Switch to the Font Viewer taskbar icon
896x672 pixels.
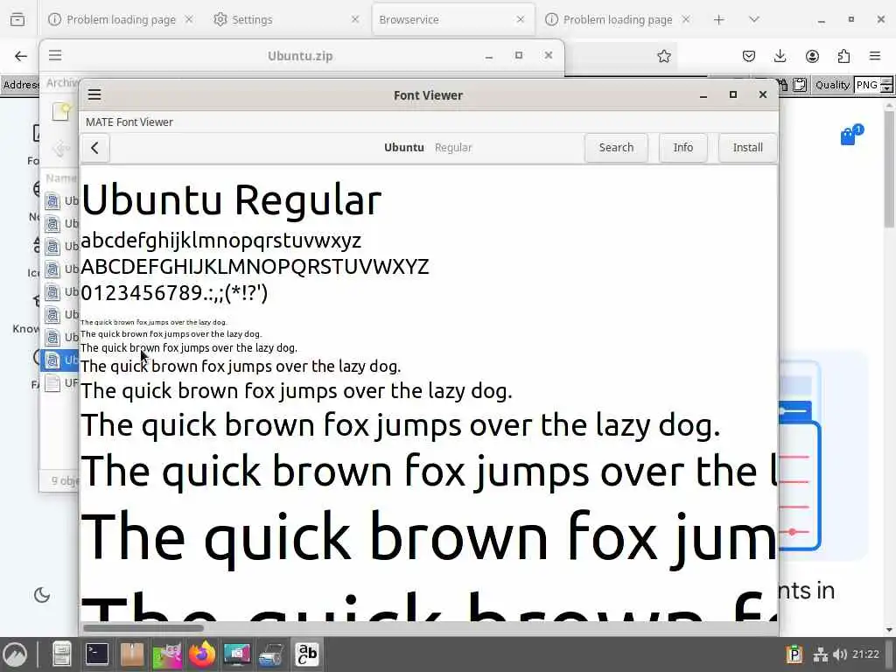pyautogui.click(x=307, y=654)
